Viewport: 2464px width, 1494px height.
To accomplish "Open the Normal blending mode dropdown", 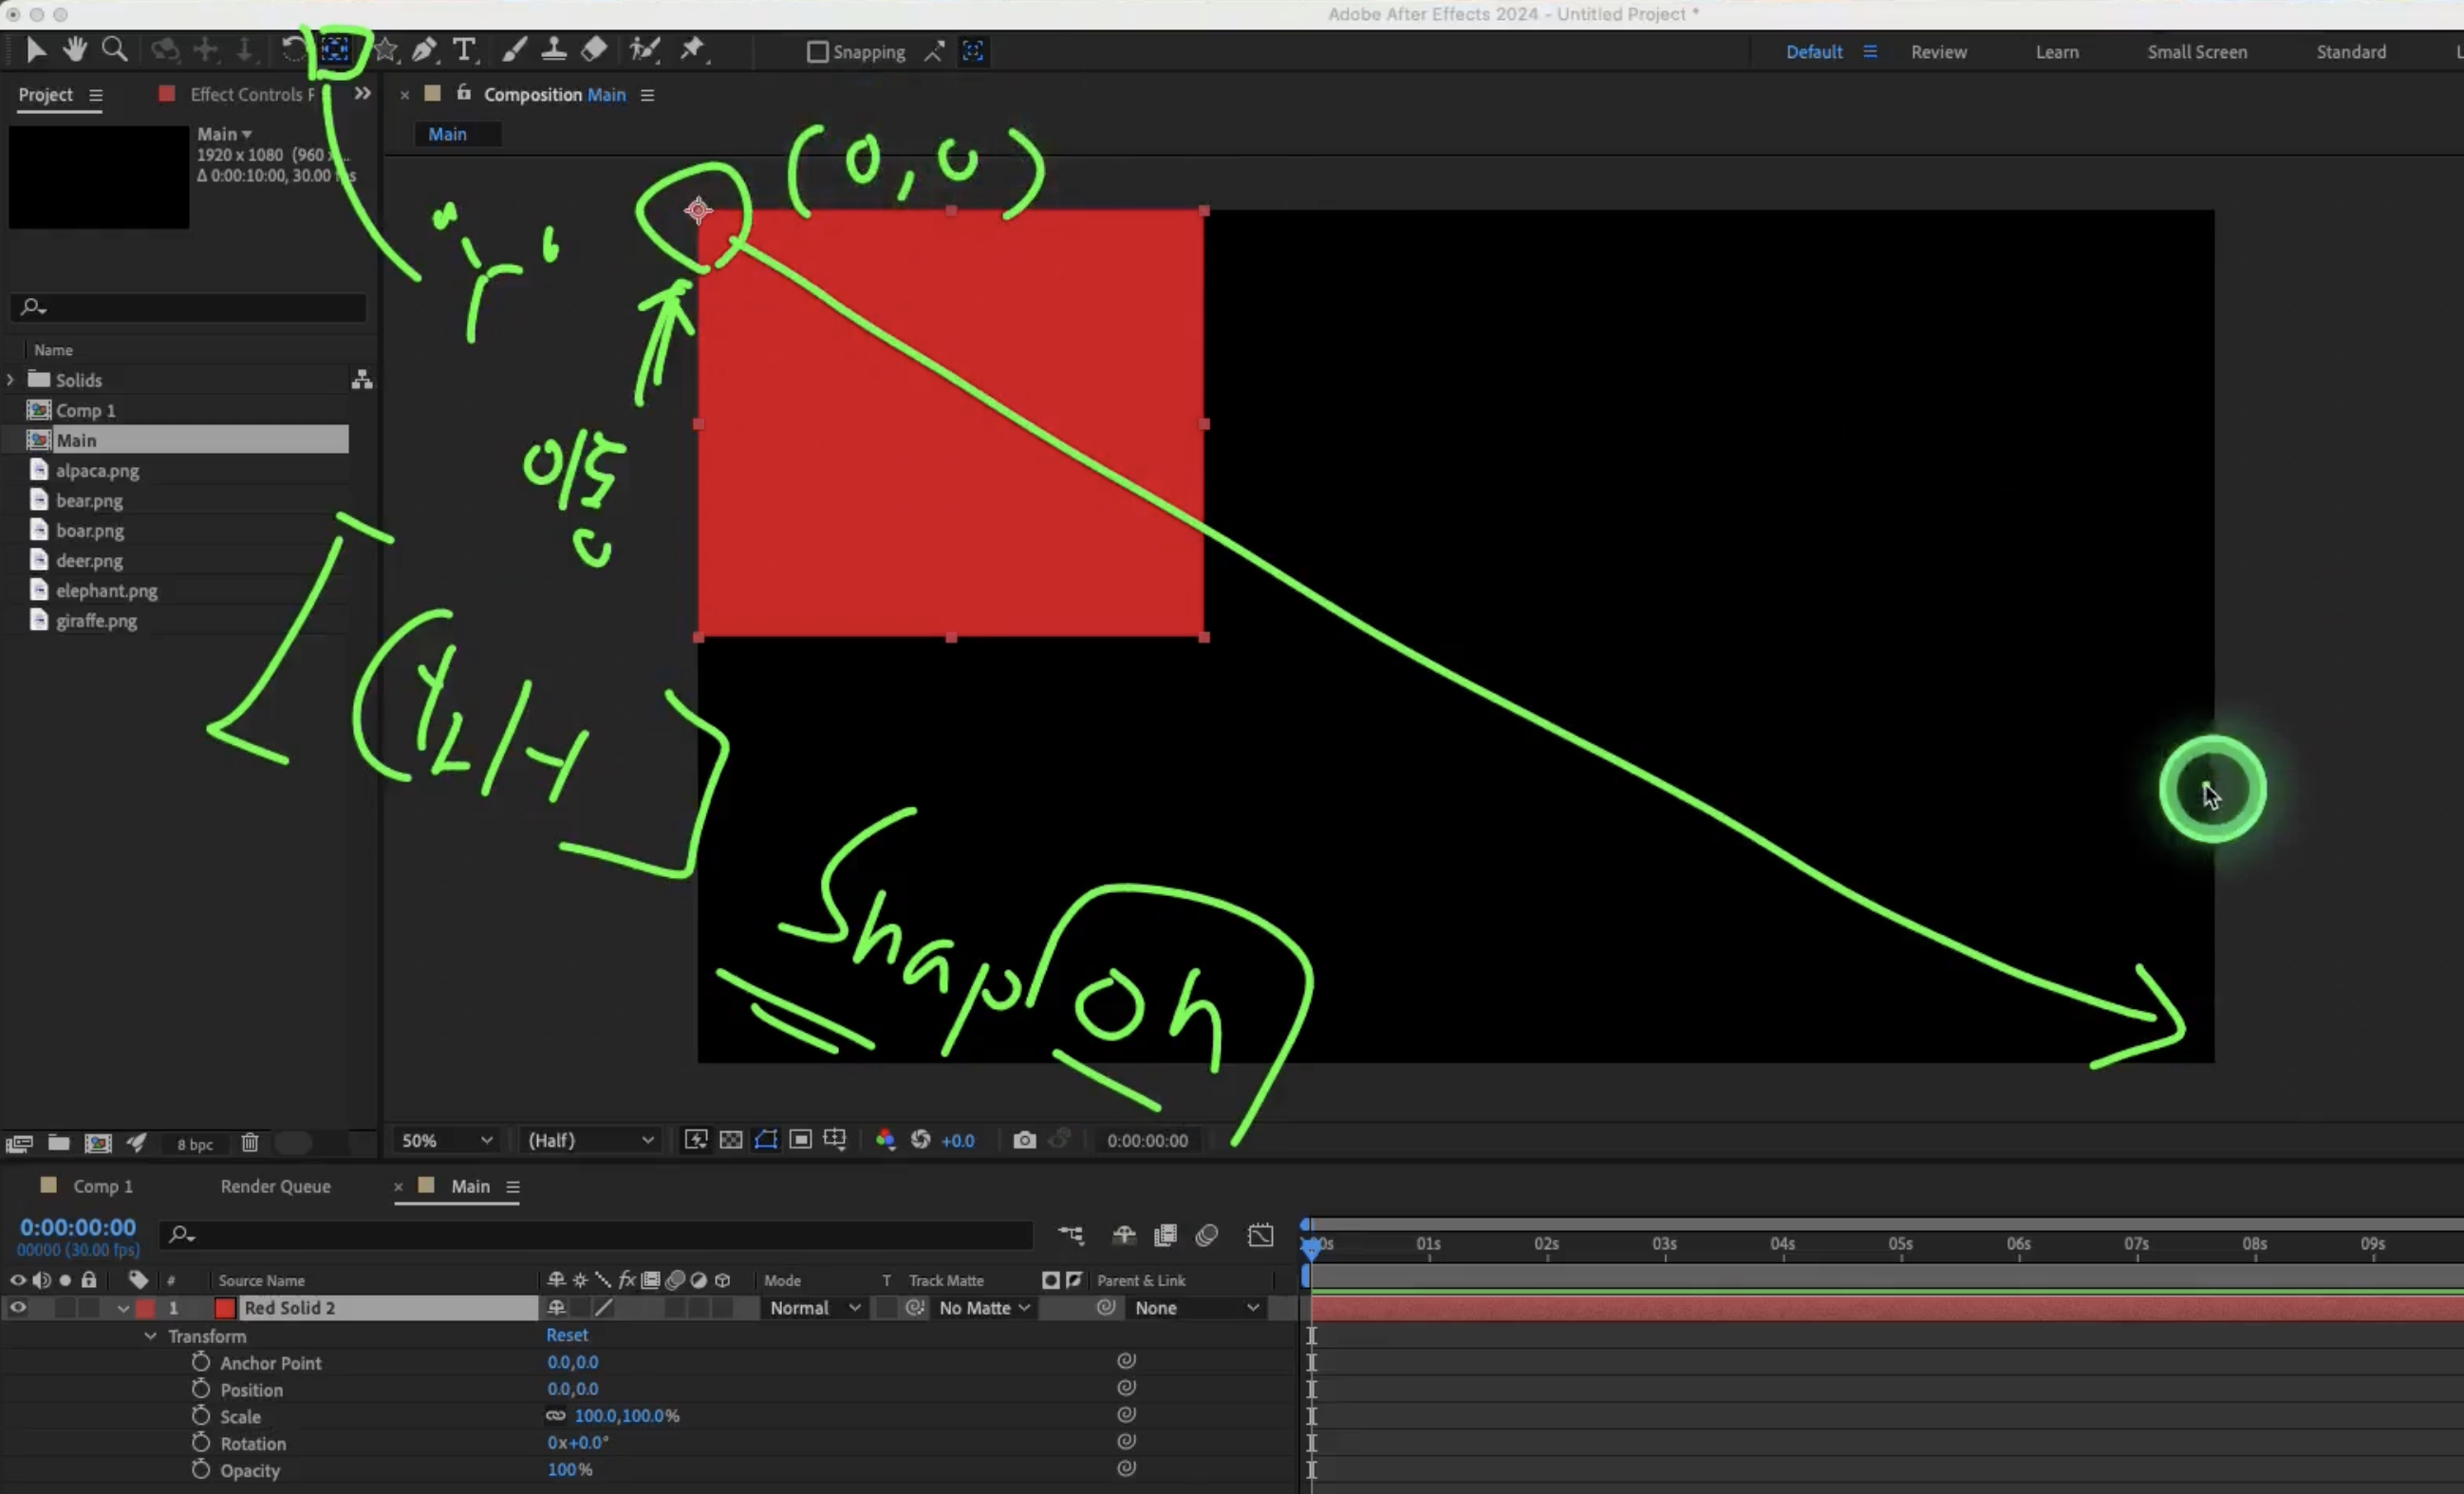I will [x=814, y=1307].
